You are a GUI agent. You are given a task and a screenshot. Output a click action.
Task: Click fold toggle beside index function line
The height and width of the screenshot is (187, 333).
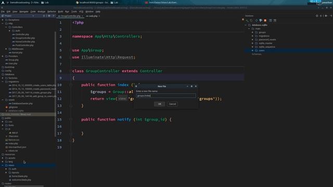(71, 85)
